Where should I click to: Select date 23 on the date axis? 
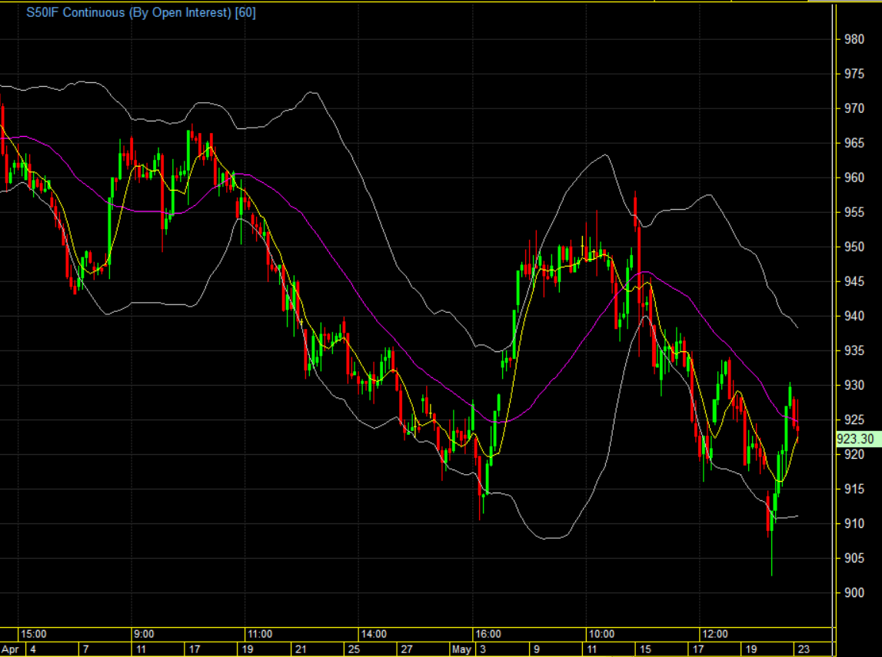803,649
